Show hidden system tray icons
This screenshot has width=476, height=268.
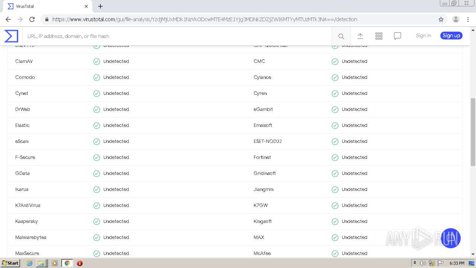pos(415,263)
